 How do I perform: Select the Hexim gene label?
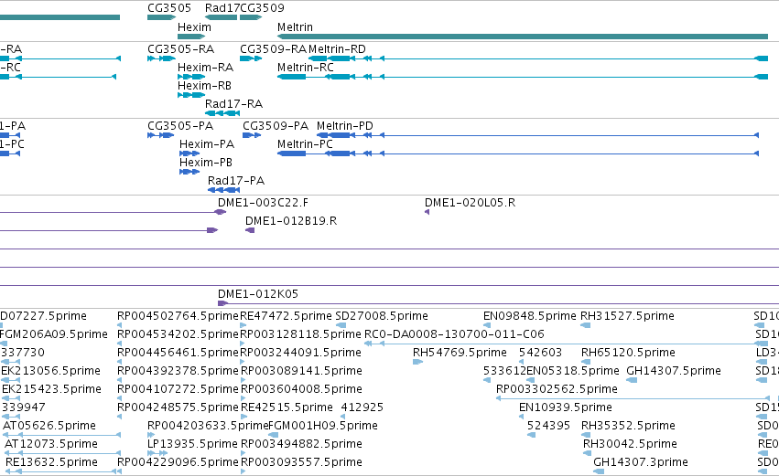pos(194,27)
